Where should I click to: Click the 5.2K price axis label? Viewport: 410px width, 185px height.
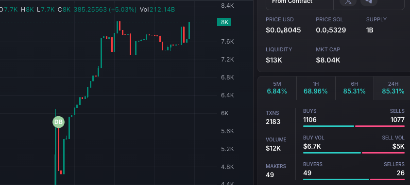tap(227, 149)
